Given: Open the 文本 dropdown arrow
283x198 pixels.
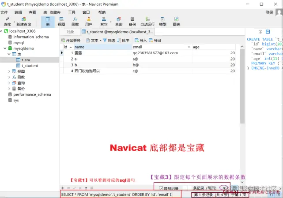Looking at the screenshot, I should 101,41.
